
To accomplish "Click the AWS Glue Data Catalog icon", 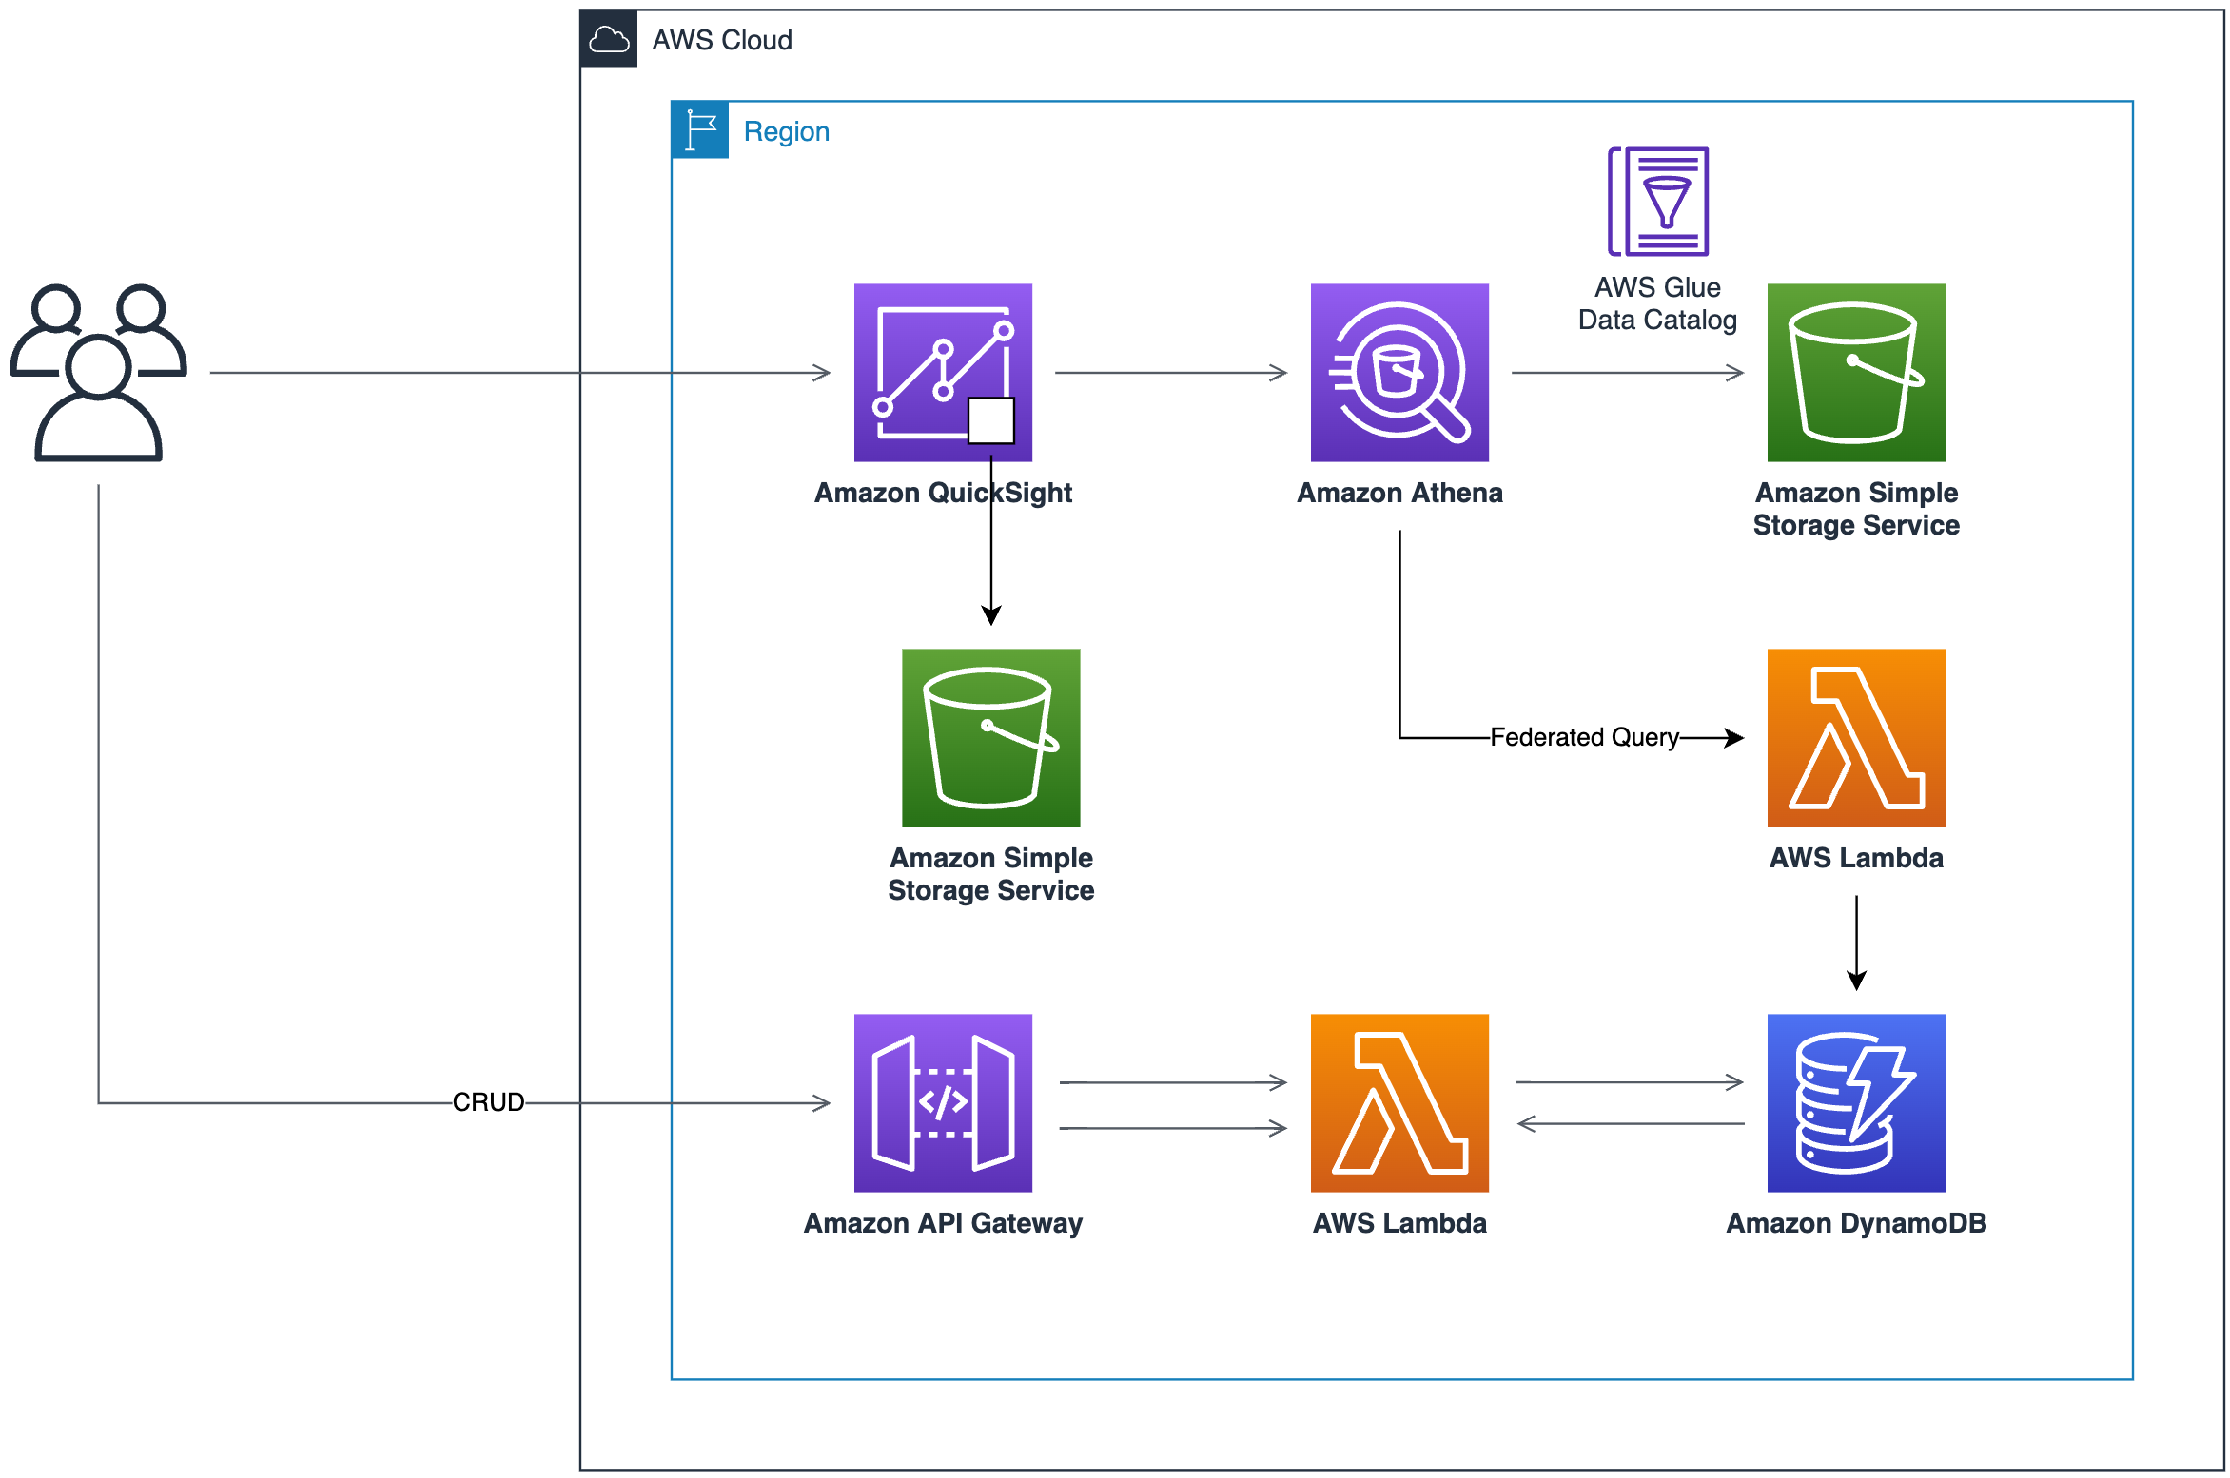I will [x=1657, y=201].
